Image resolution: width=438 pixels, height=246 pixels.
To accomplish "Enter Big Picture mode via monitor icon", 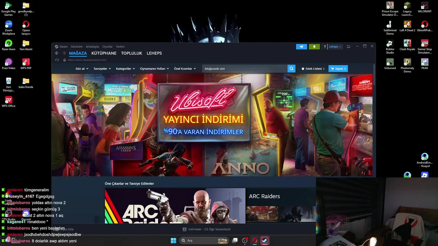I will click(x=349, y=46).
